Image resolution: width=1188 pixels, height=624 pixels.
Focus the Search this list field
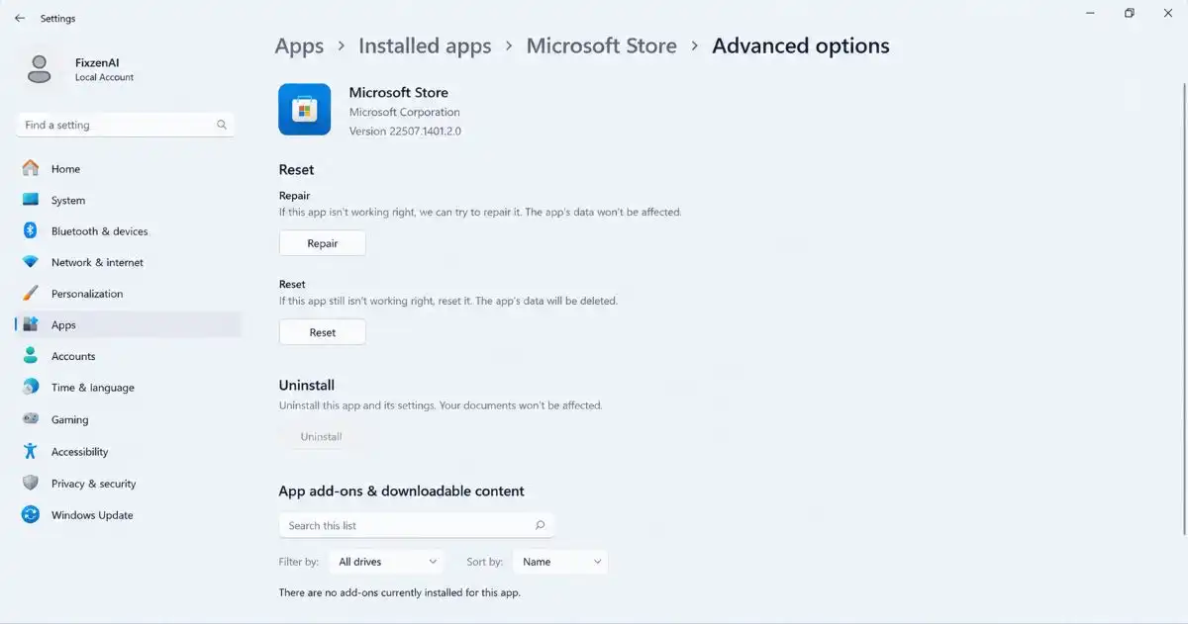(417, 525)
